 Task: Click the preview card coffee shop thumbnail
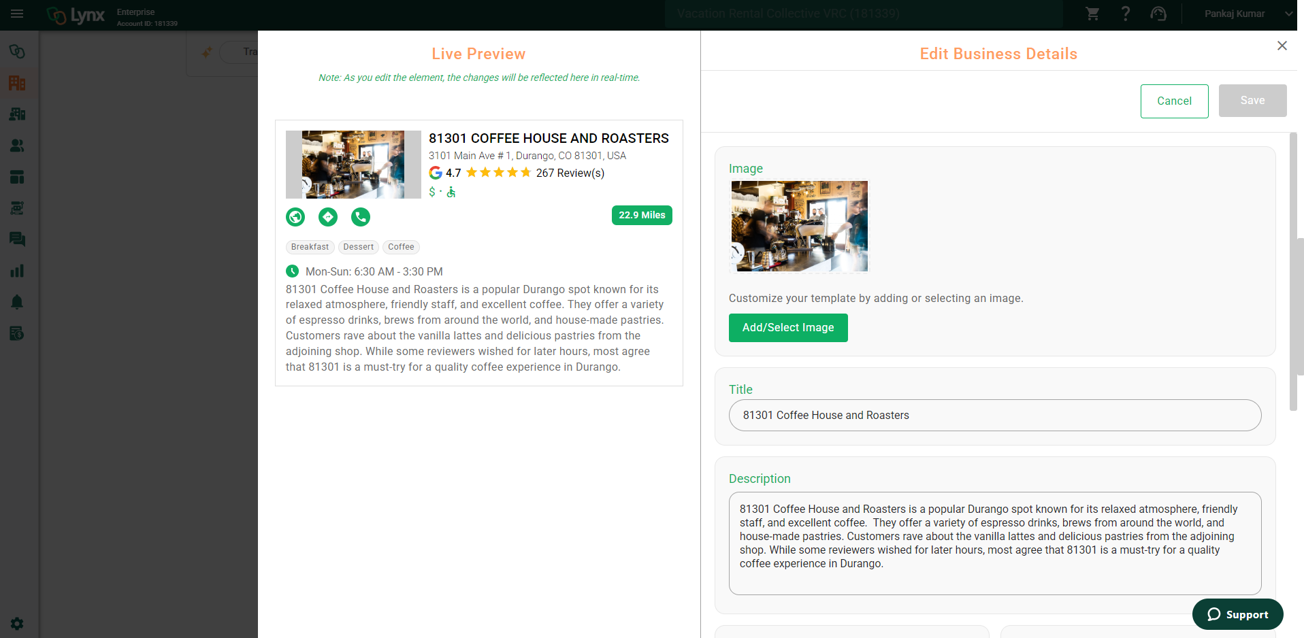[x=353, y=165]
